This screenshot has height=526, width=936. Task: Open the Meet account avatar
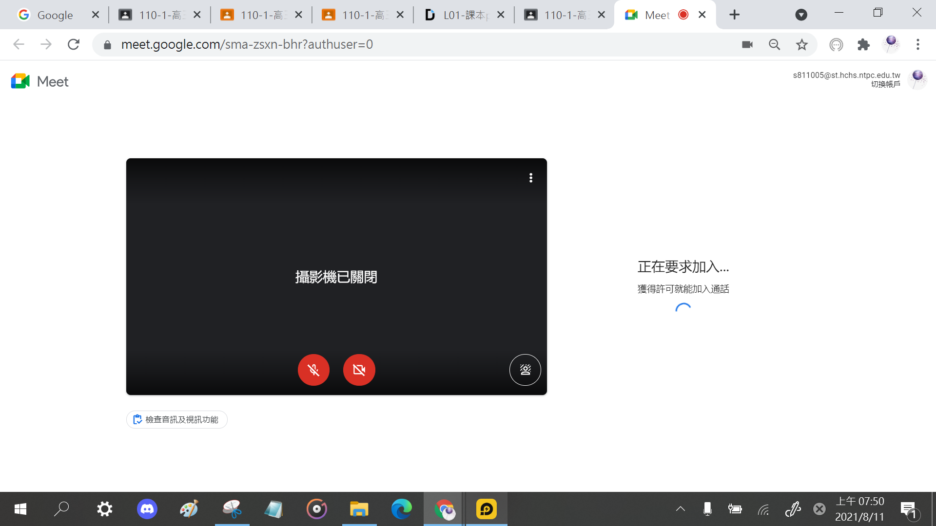tap(917, 79)
